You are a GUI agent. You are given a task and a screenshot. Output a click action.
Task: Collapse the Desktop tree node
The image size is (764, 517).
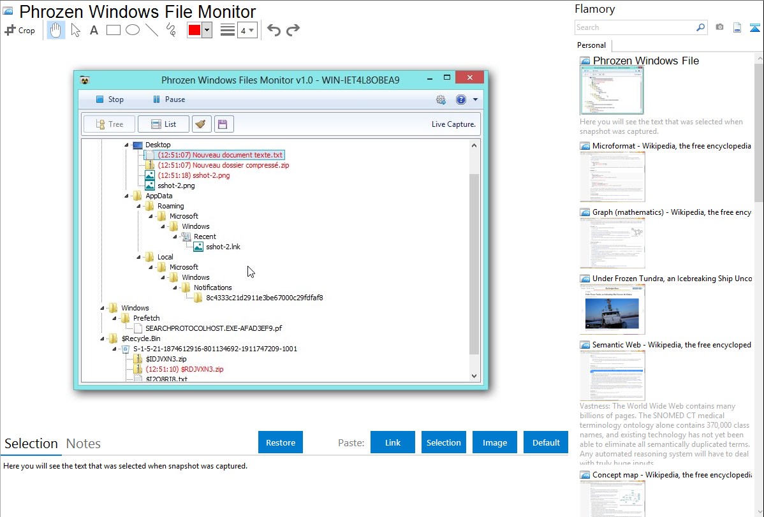pyautogui.click(x=127, y=145)
